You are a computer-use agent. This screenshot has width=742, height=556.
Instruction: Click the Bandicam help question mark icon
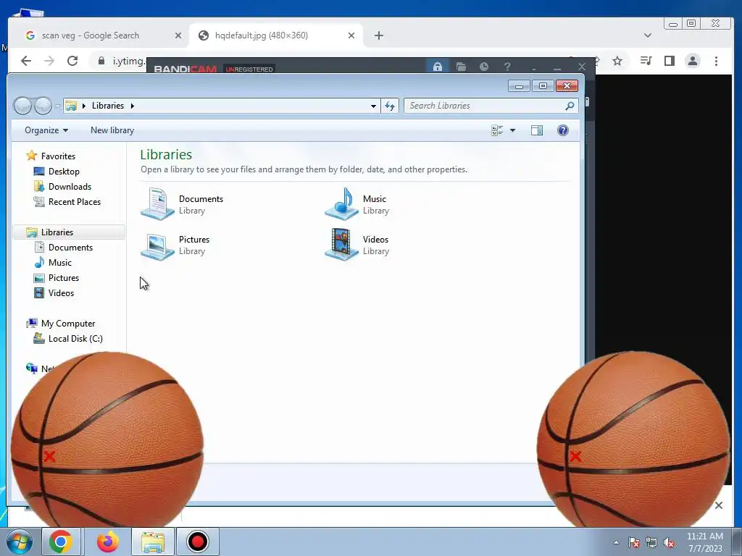click(507, 67)
